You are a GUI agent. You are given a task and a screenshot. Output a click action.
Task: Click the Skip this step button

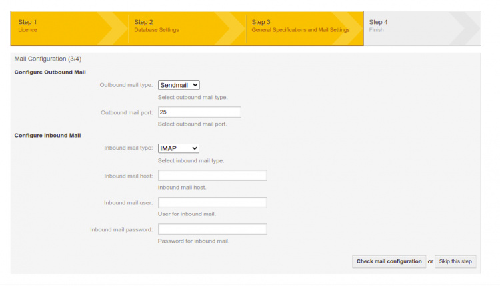(455, 261)
